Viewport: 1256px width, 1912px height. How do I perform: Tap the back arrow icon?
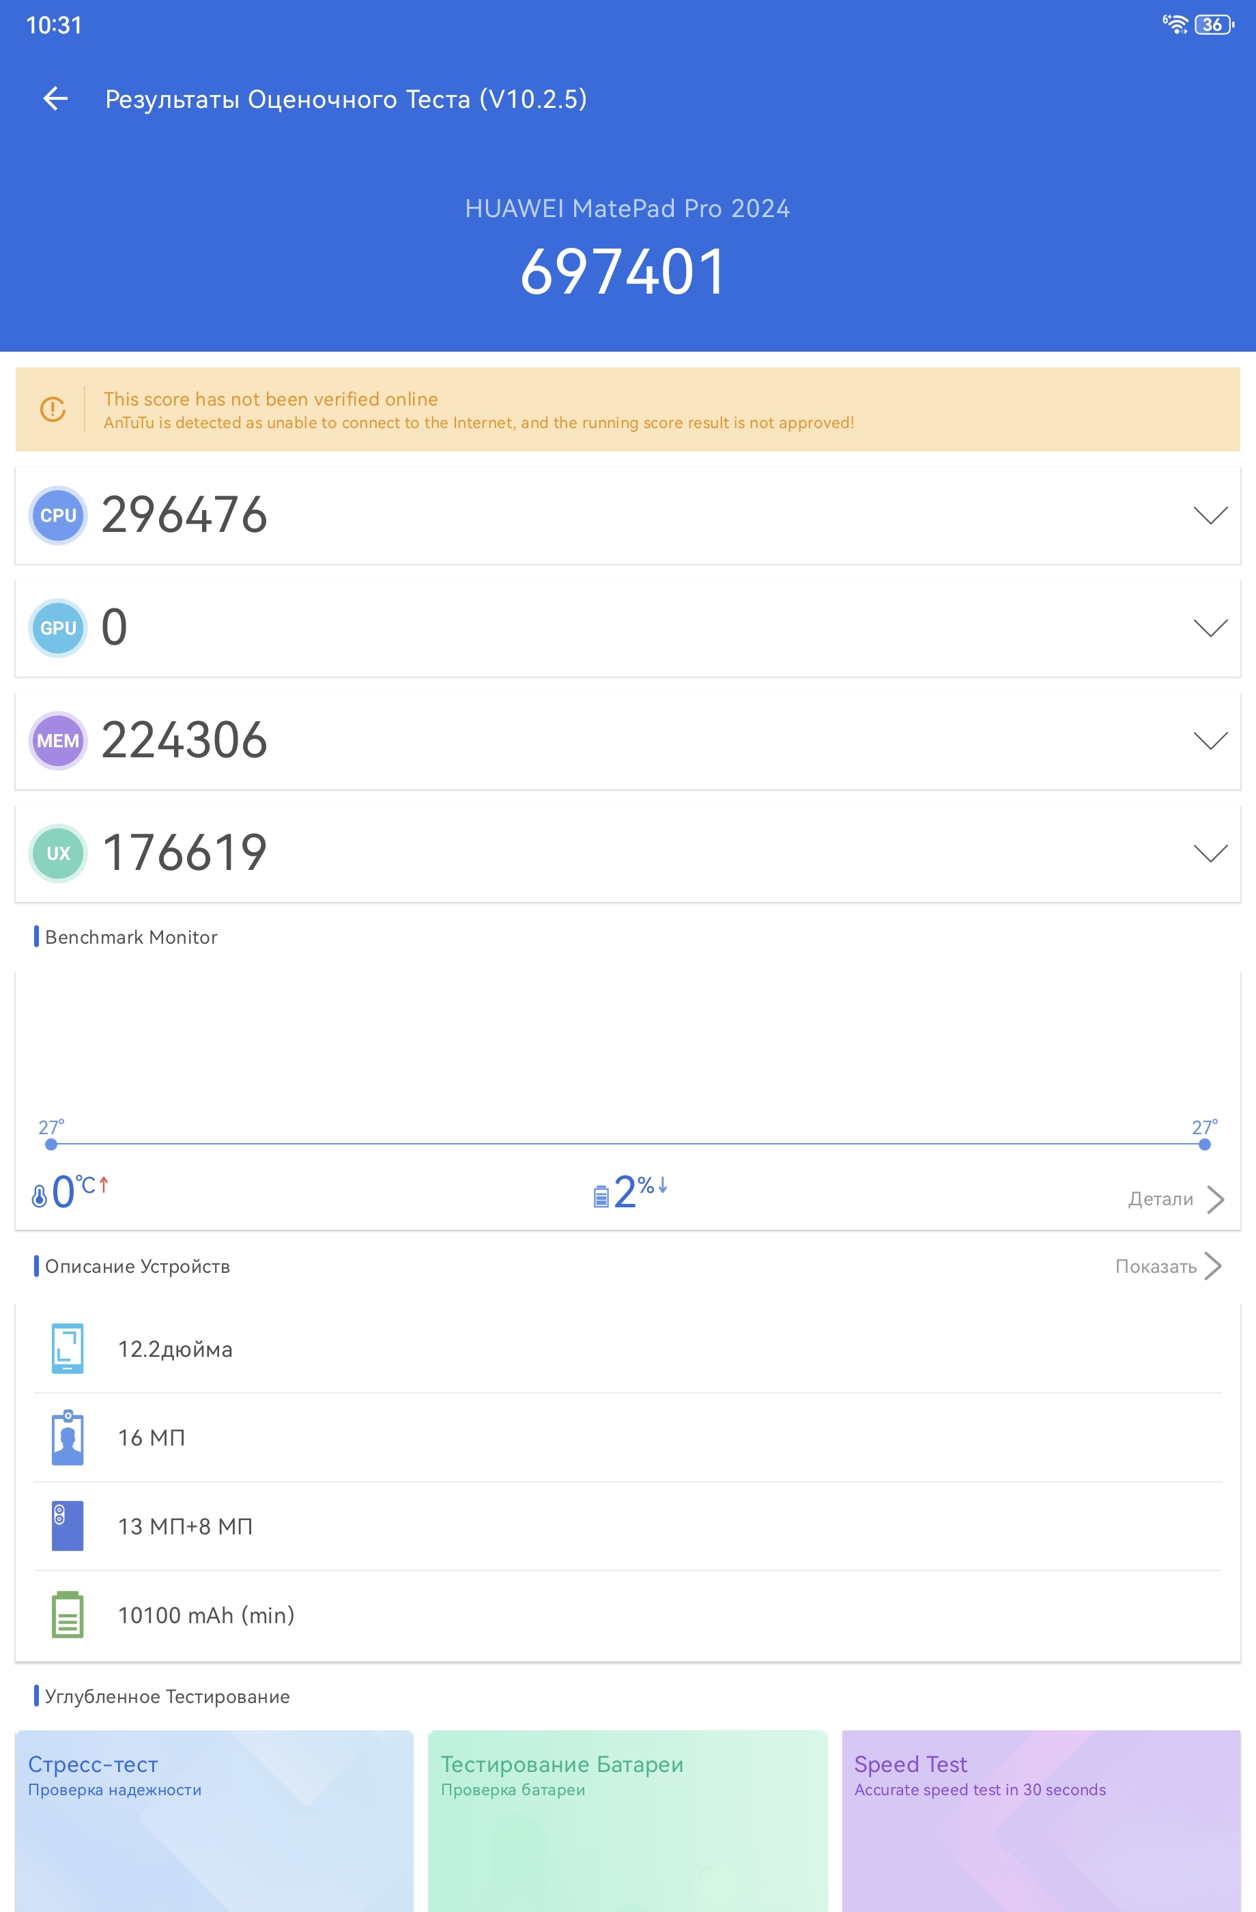coord(55,99)
